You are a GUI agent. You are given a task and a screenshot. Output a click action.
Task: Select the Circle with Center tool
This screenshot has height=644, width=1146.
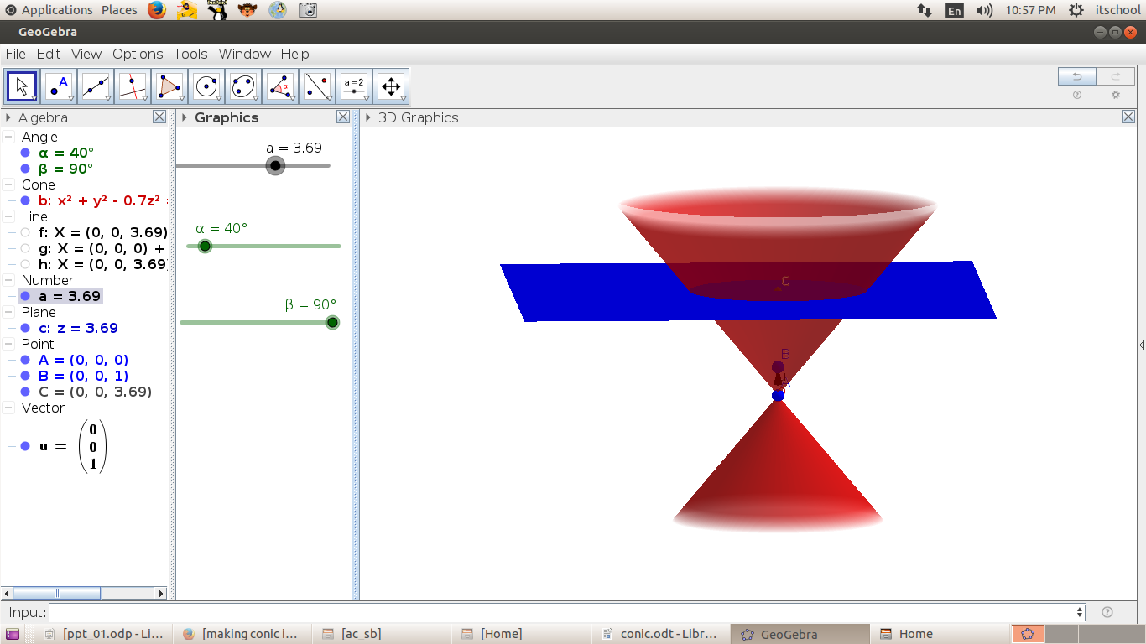point(206,86)
